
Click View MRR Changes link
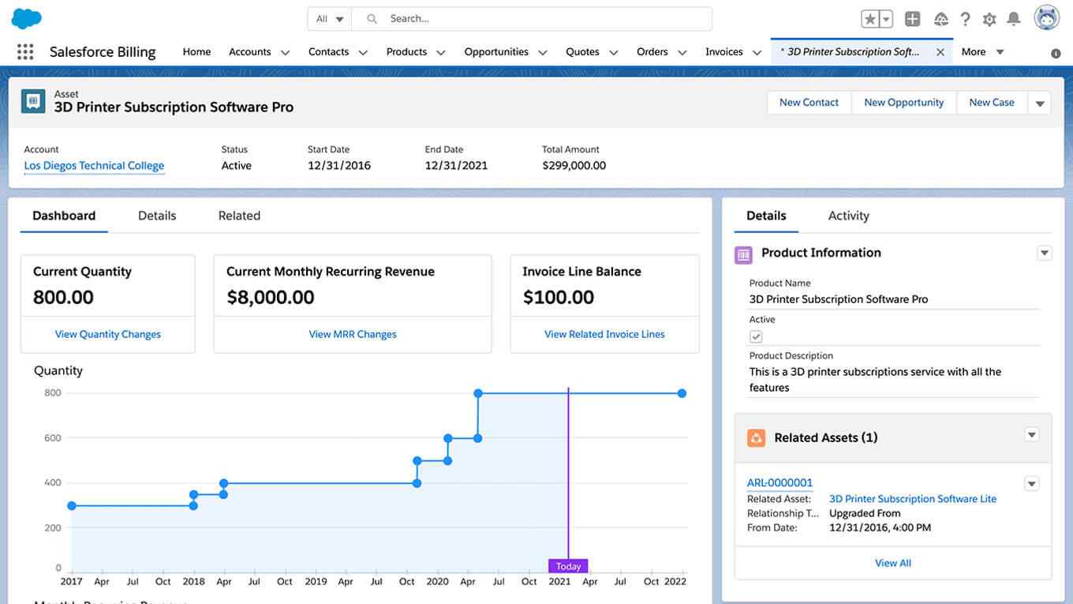[x=353, y=335]
